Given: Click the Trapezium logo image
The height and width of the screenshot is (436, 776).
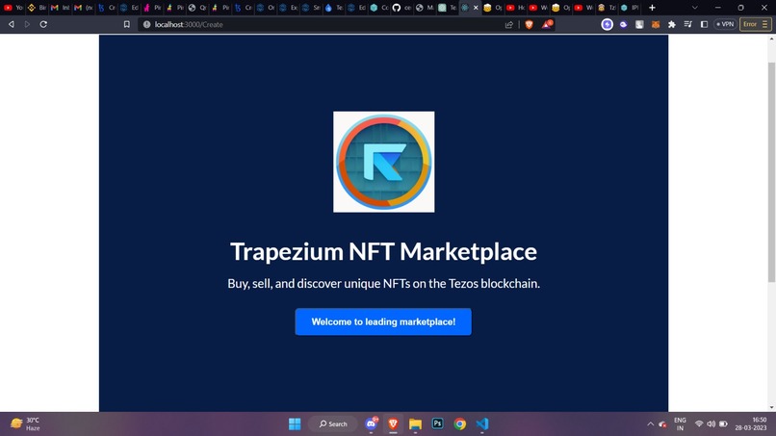Looking at the screenshot, I should 383,162.
